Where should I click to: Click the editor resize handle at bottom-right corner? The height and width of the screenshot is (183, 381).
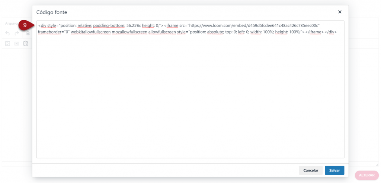(377, 164)
